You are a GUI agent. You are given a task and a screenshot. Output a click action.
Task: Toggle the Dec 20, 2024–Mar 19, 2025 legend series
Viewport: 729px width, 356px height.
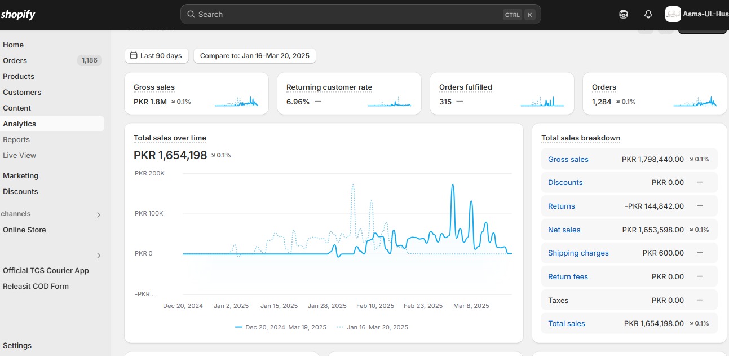pyautogui.click(x=280, y=327)
